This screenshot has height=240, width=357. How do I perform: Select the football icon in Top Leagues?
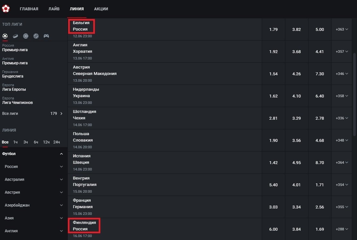[5, 36]
